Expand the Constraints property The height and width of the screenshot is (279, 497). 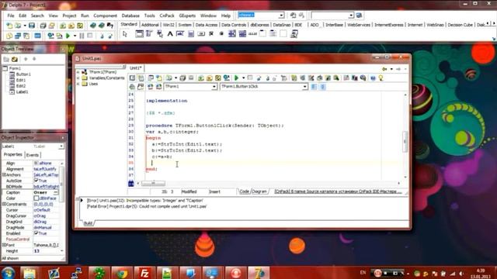4,204
